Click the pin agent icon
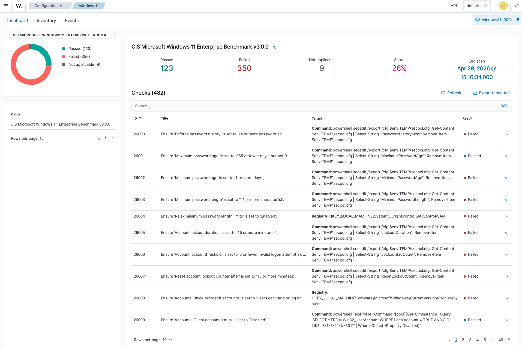The width and height of the screenshot is (522, 348). point(518,20)
